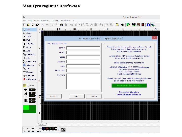182x137 pixels.
Task: Open the Registration menu
Action: [66, 21]
